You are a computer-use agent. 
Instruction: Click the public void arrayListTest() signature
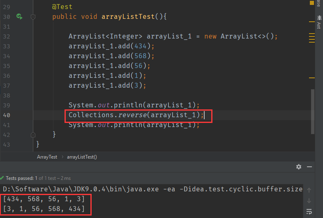click(109, 17)
